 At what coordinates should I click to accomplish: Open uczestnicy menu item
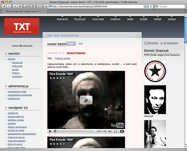point(115,19)
